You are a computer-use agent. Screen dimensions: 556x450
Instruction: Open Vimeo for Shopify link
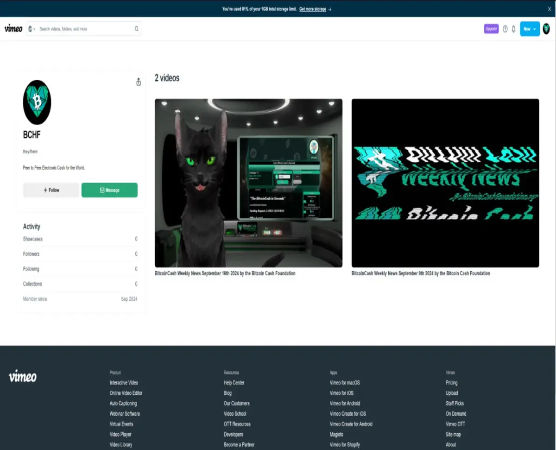(x=345, y=445)
